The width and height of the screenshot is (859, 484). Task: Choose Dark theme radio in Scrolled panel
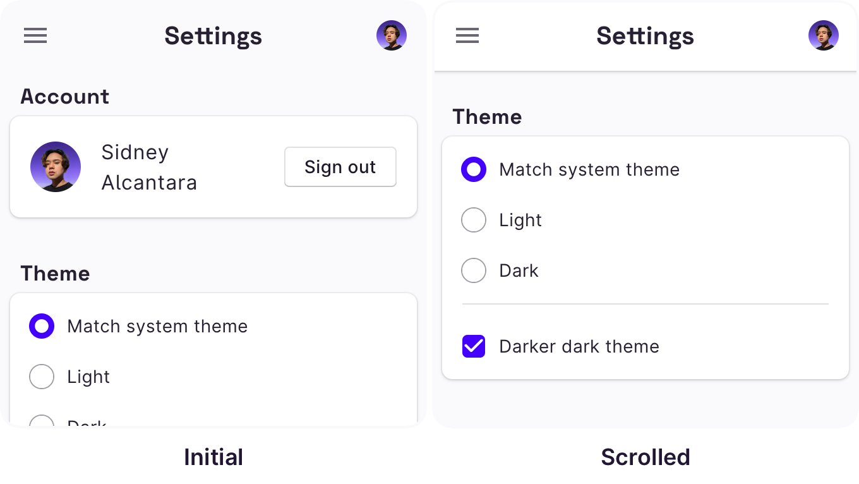474,270
